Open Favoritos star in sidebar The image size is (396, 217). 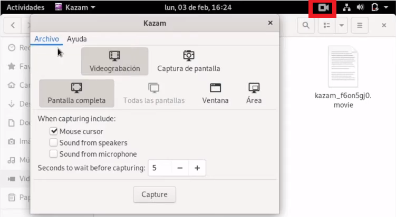[12, 66]
